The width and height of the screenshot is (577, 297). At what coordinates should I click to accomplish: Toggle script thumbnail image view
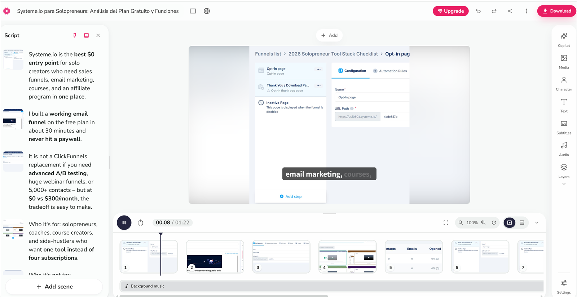click(x=87, y=35)
